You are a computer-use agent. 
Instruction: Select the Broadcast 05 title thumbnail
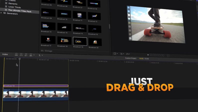[48, 2]
